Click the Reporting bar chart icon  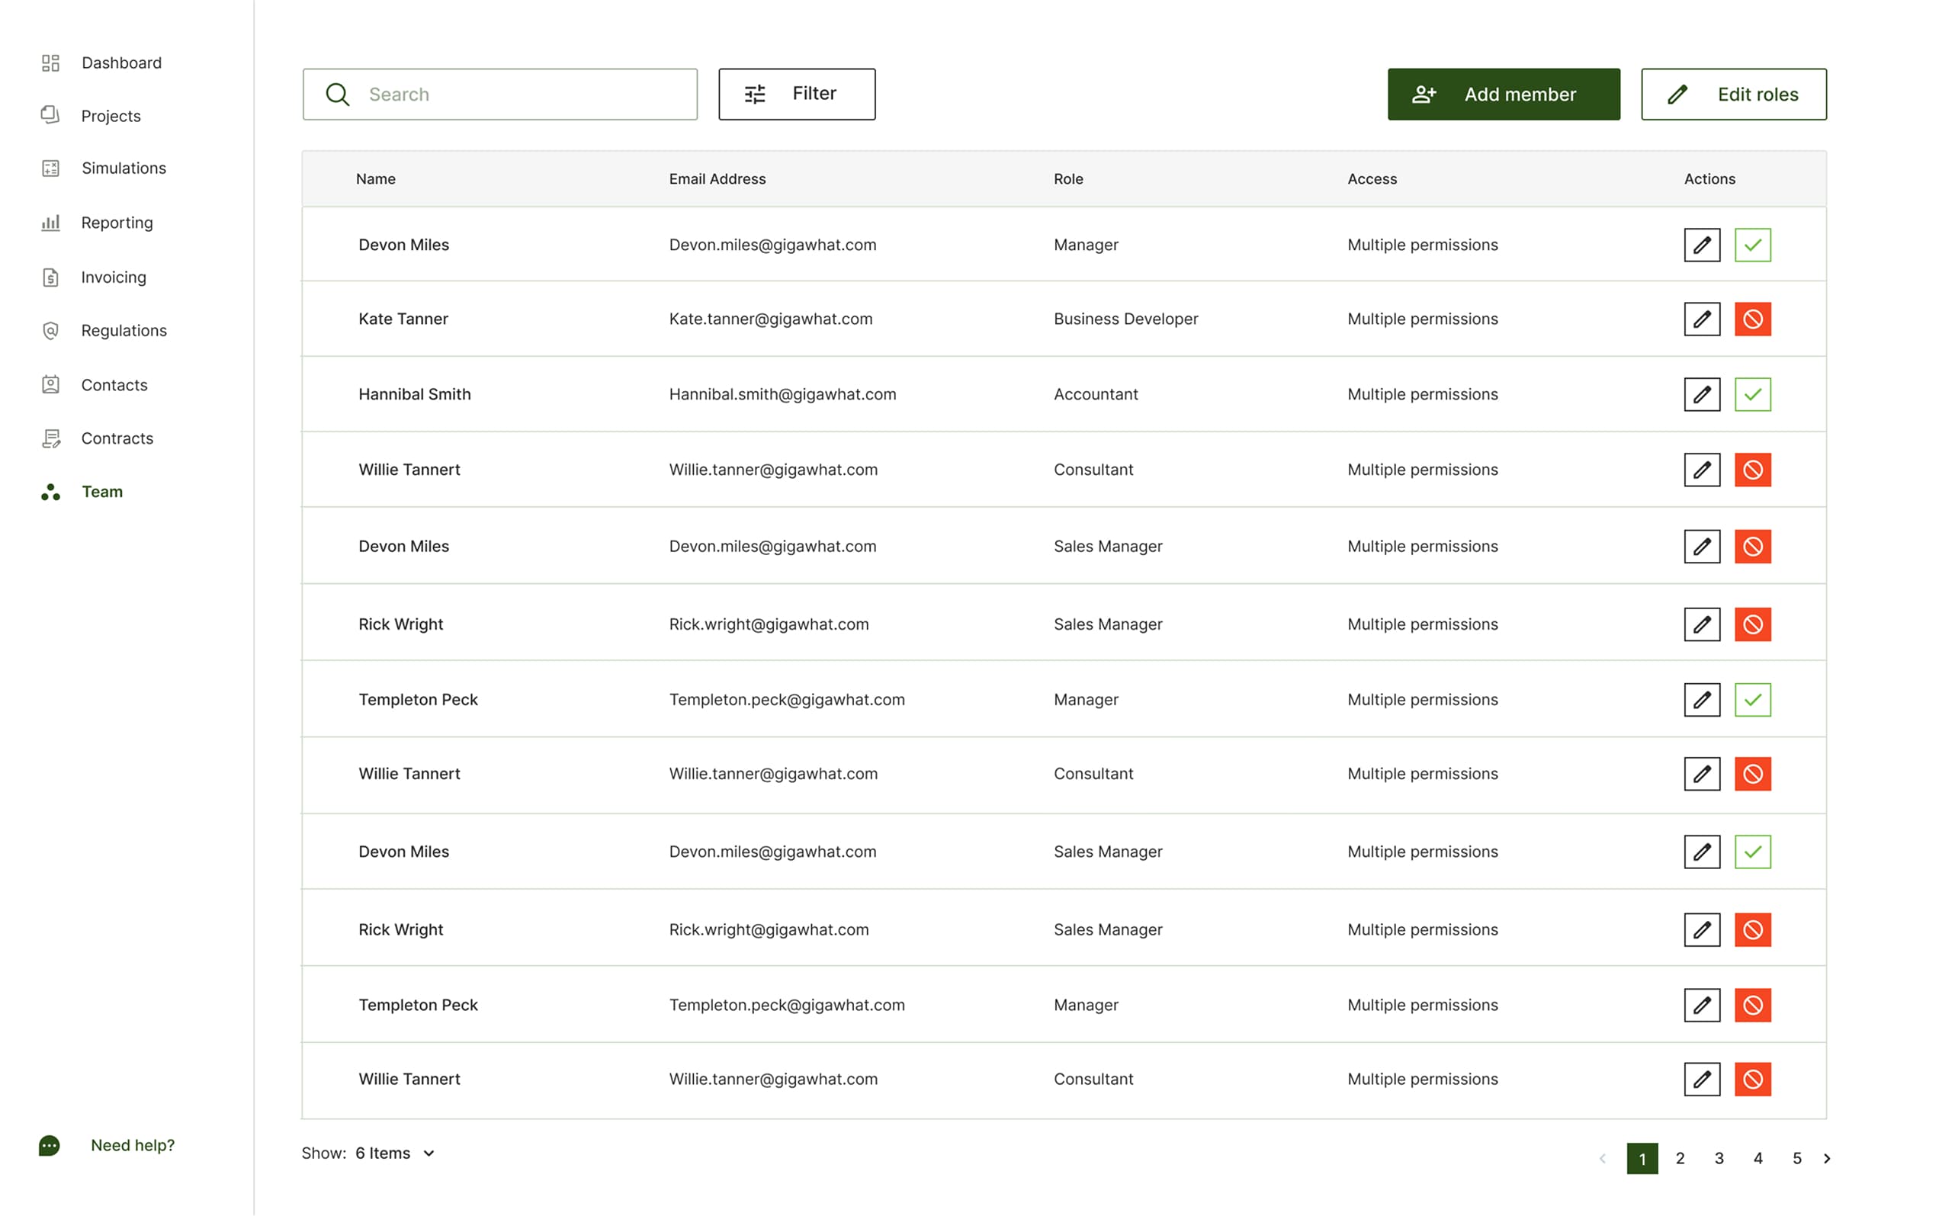50,223
